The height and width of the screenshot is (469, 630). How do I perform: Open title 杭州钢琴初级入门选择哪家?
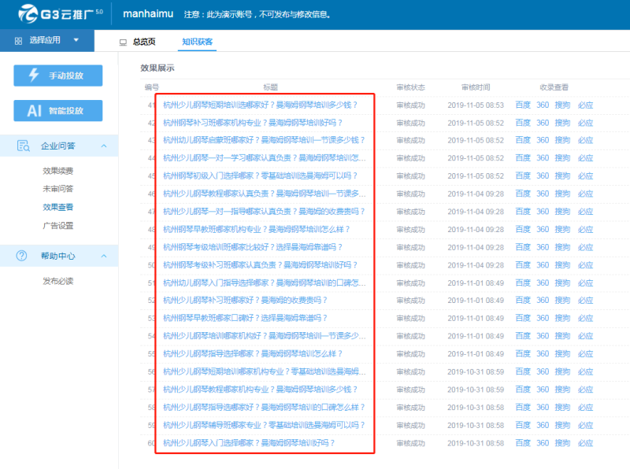click(261, 176)
